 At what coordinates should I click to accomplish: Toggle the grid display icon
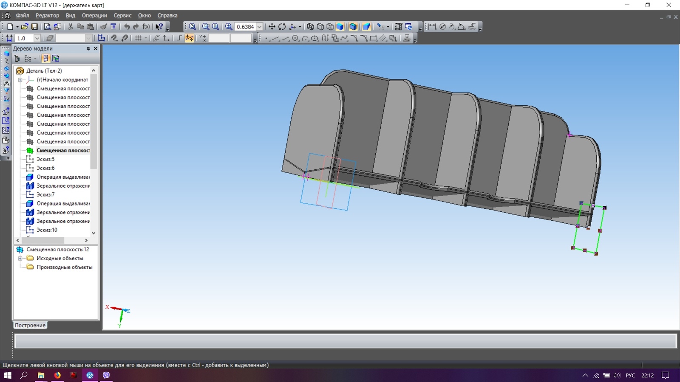pyautogui.click(x=138, y=38)
